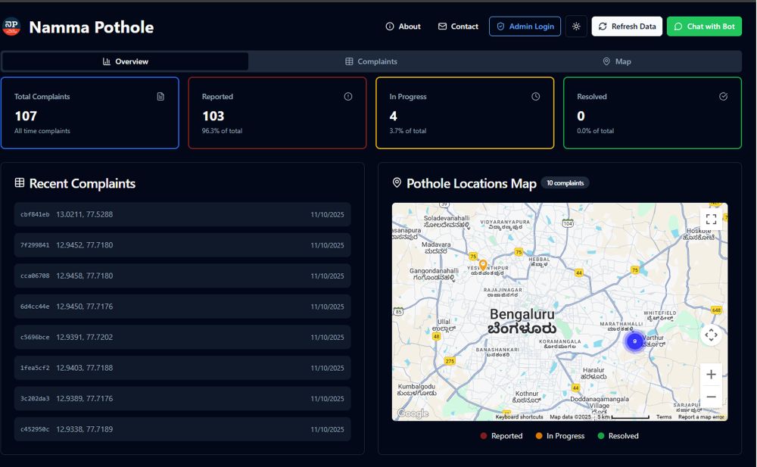The image size is (757, 467).
Task: Select the Overview tab
Action: coord(126,61)
